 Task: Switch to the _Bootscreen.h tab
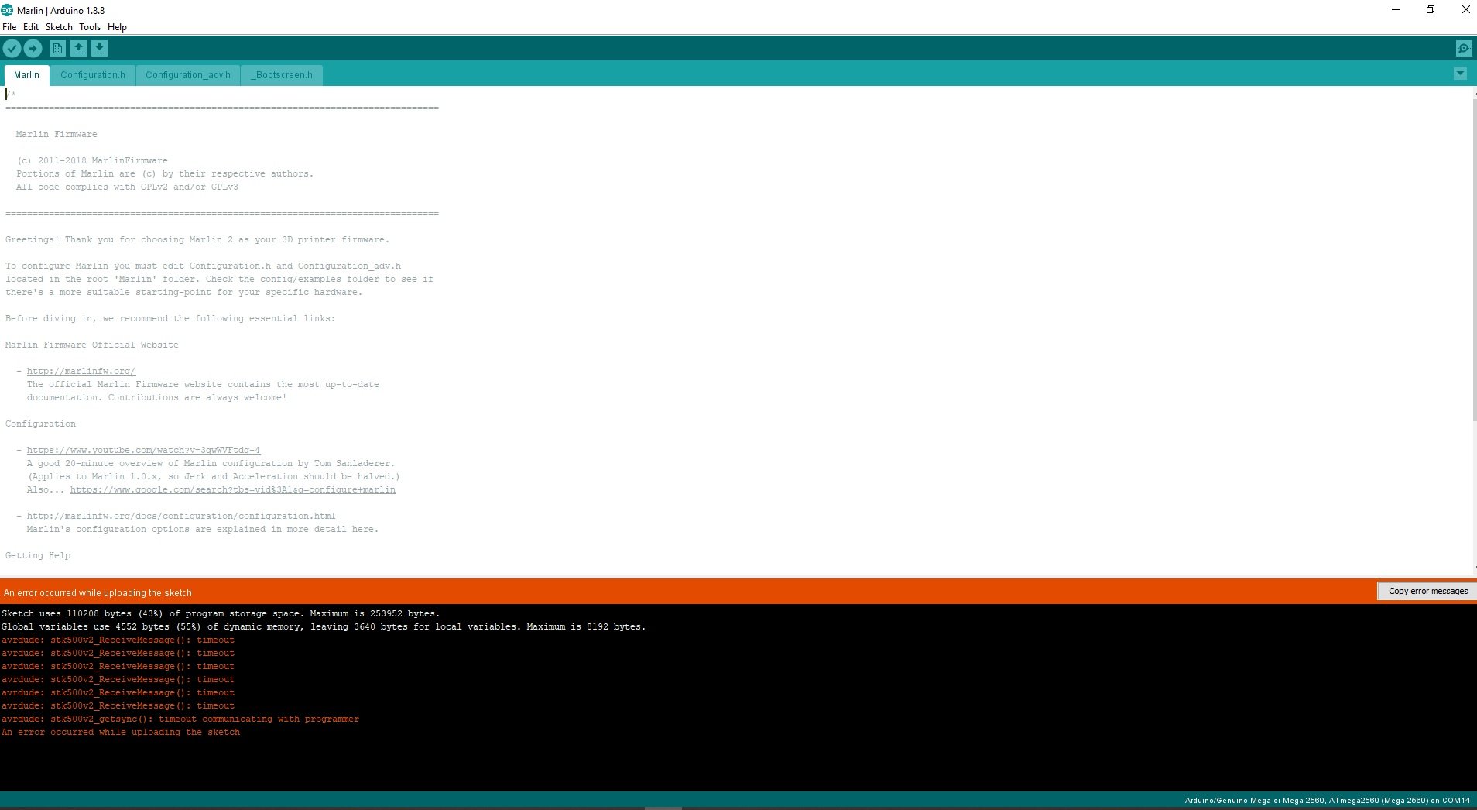(x=282, y=75)
